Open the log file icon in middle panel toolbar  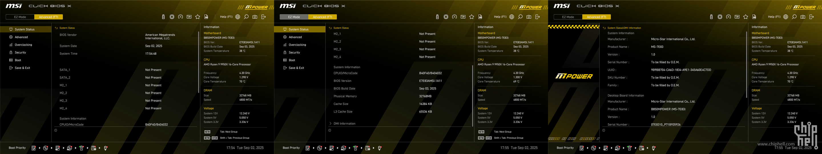480,17
